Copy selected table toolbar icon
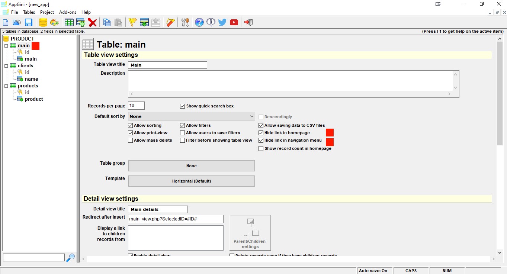Viewport: 507px width, 274px height. click(107, 23)
